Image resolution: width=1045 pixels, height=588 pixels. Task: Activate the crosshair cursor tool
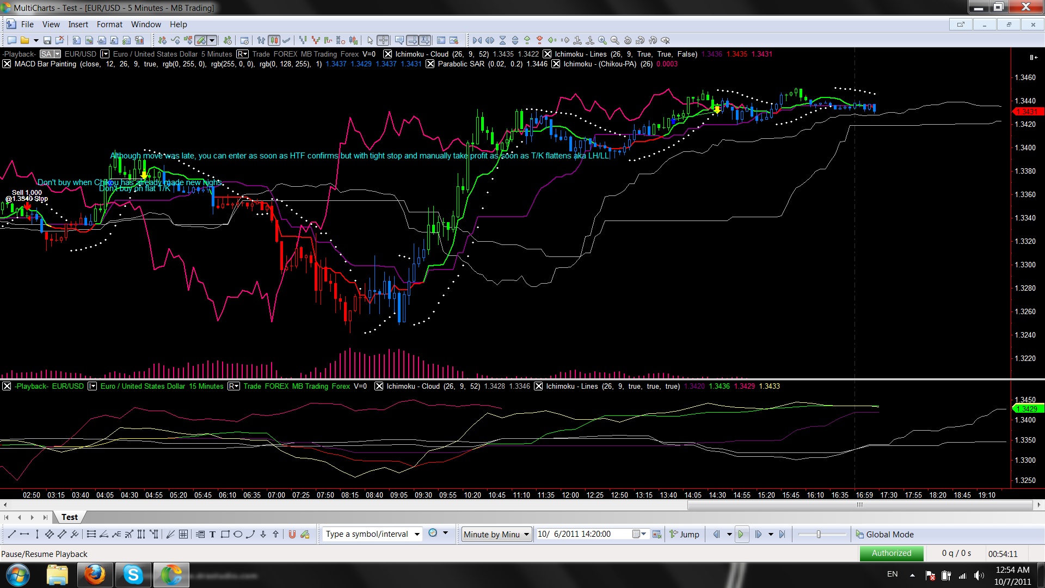coord(383,40)
